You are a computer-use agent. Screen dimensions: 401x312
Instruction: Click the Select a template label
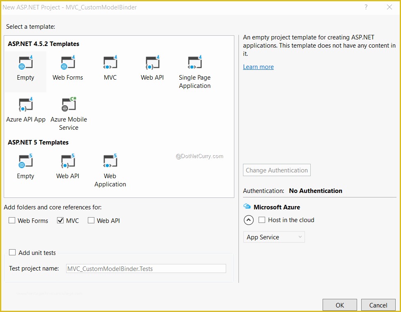pyautogui.click(x=31, y=27)
